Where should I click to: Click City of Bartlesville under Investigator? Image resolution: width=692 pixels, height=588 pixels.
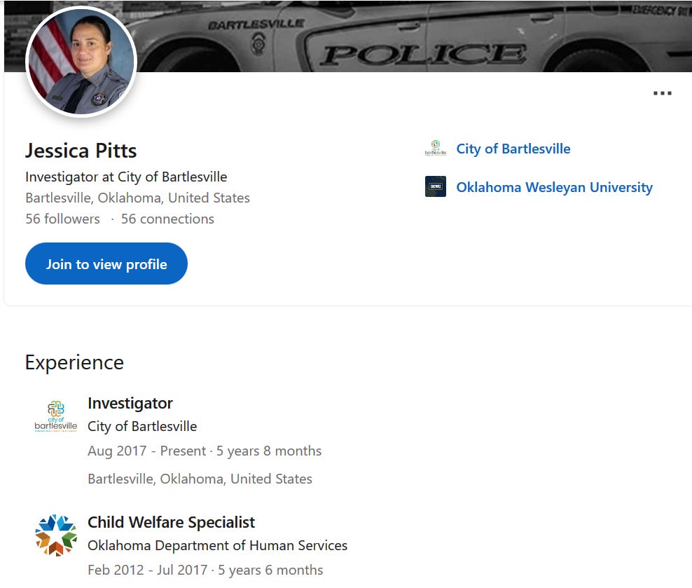pyautogui.click(x=142, y=426)
